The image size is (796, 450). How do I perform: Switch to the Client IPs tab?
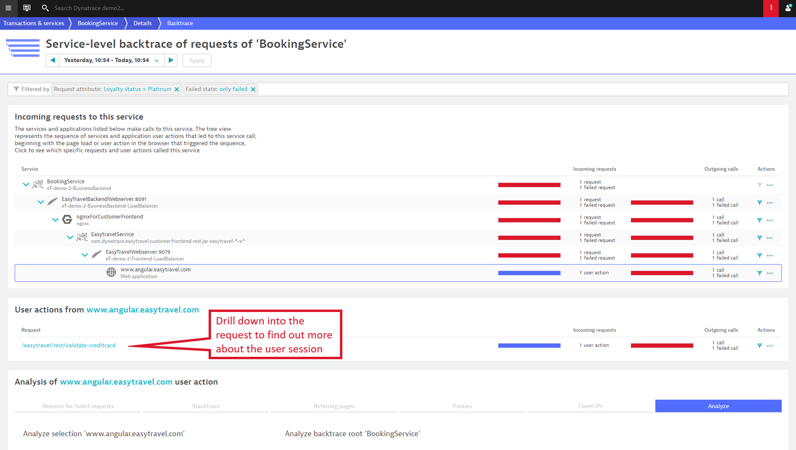[x=590, y=406]
